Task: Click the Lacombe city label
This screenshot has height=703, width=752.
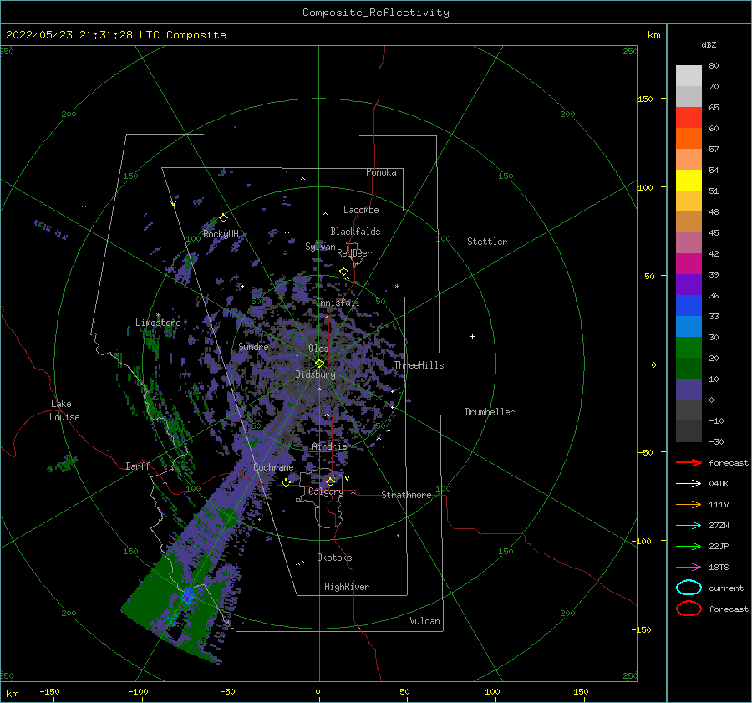Action: [x=361, y=210]
